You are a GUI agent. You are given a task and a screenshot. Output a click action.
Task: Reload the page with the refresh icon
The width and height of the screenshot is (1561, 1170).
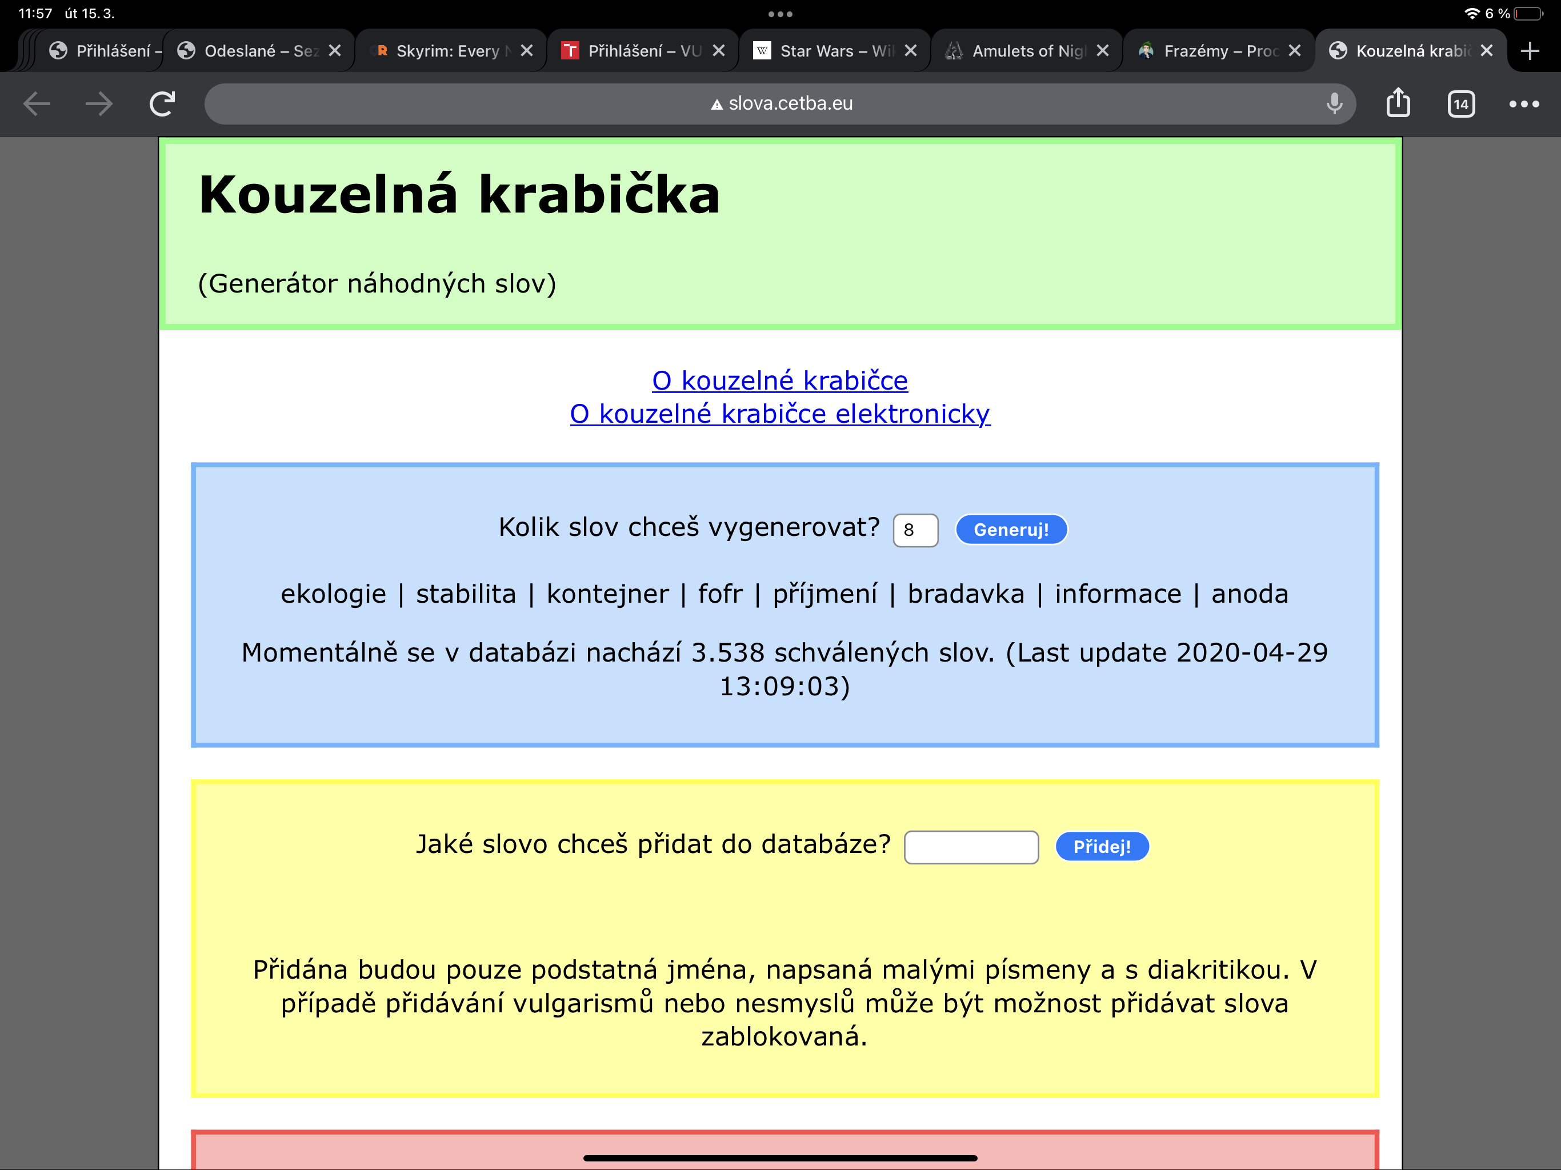pyautogui.click(x=162, y=104)
